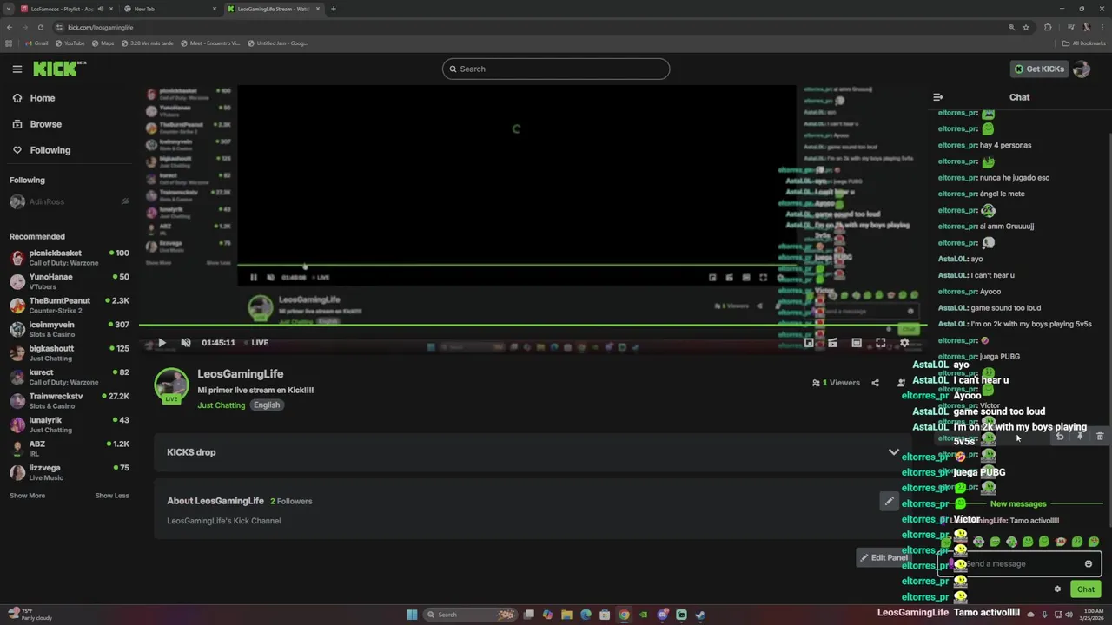Screen dimensions: 1112x625
Task: Click the LeosGamingLife channel avatar
Action: (x=171, y=386)
